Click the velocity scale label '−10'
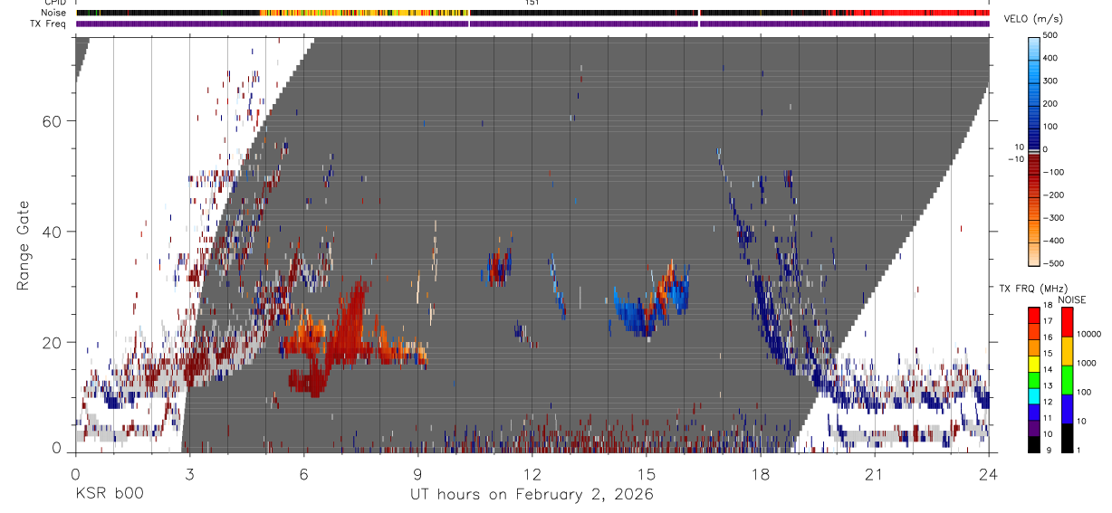This screenshot has width=1112, height=513. pyautogui.click(x=1014, y=159)
